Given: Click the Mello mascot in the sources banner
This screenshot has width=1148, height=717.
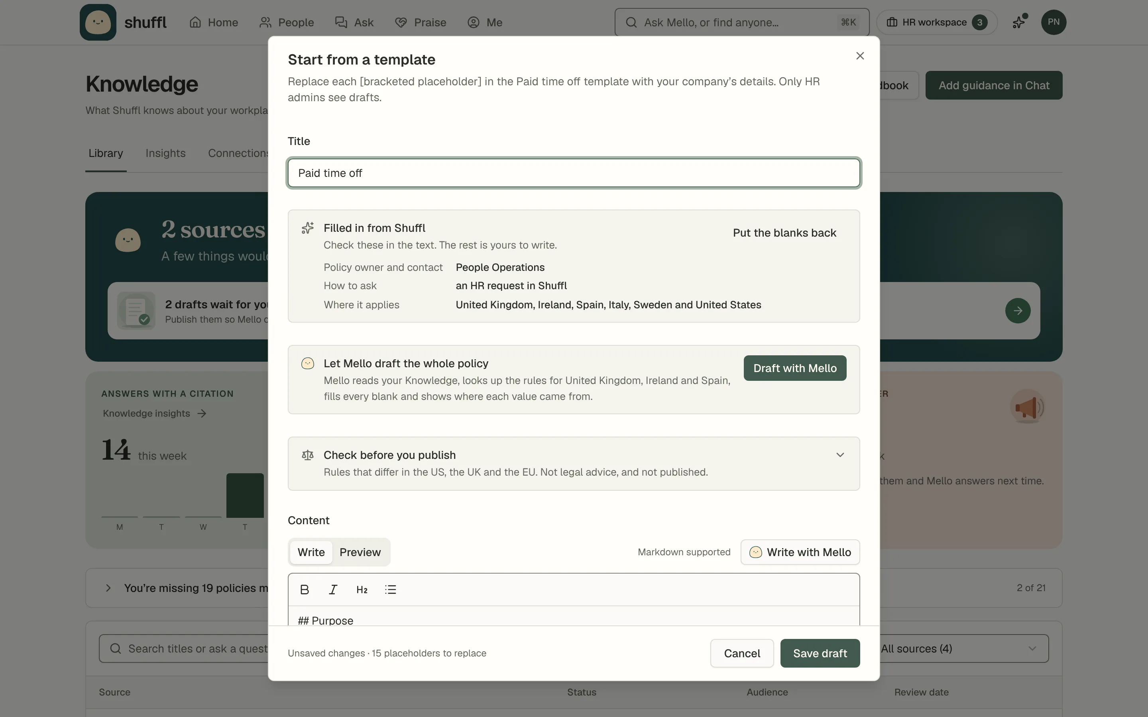Looking at the screenshot, I should [128, 241].
